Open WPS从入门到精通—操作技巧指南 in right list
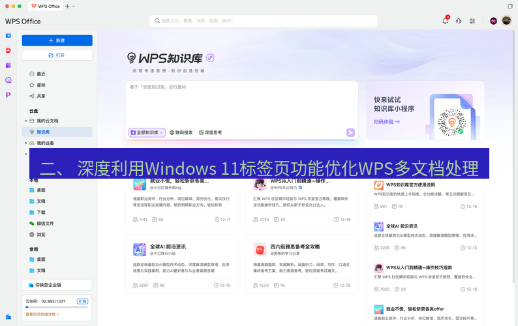This screenshot has height=326, width=518. tap(425, 278)
